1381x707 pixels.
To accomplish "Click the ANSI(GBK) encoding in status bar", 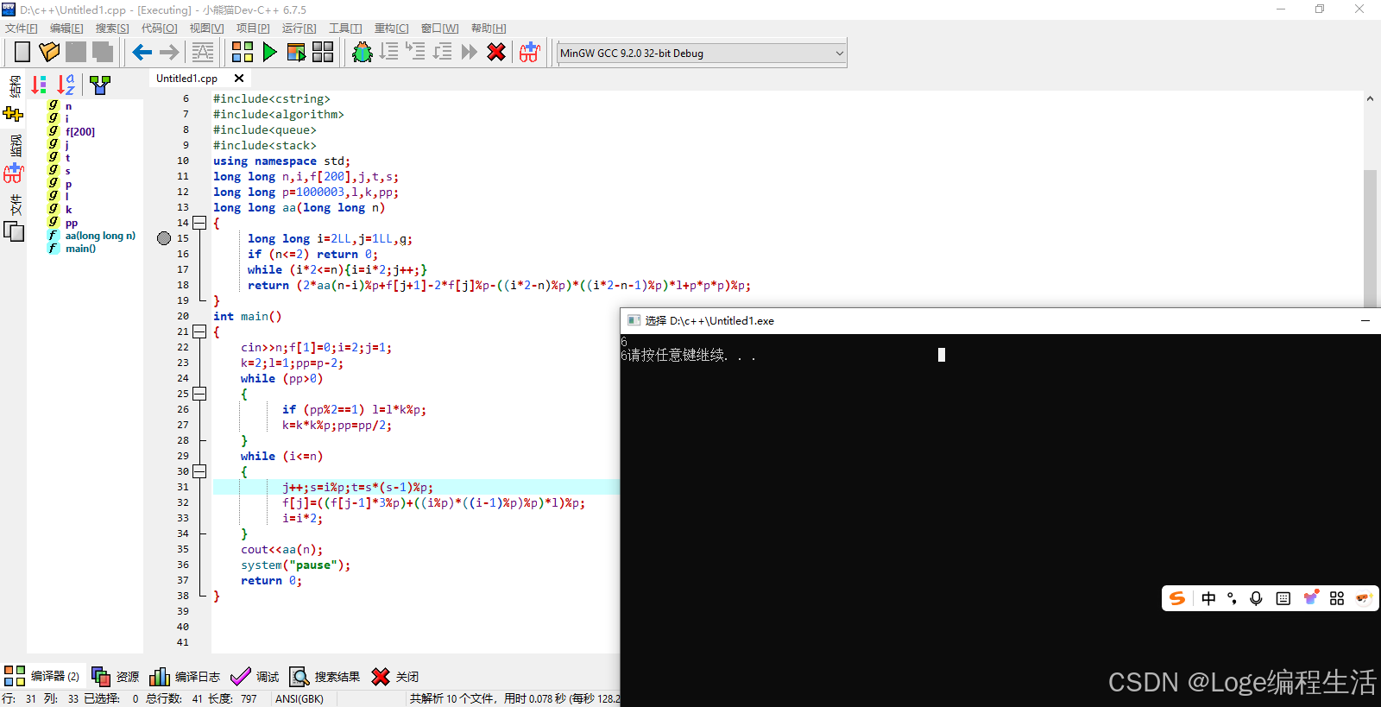I will (300, 698).
